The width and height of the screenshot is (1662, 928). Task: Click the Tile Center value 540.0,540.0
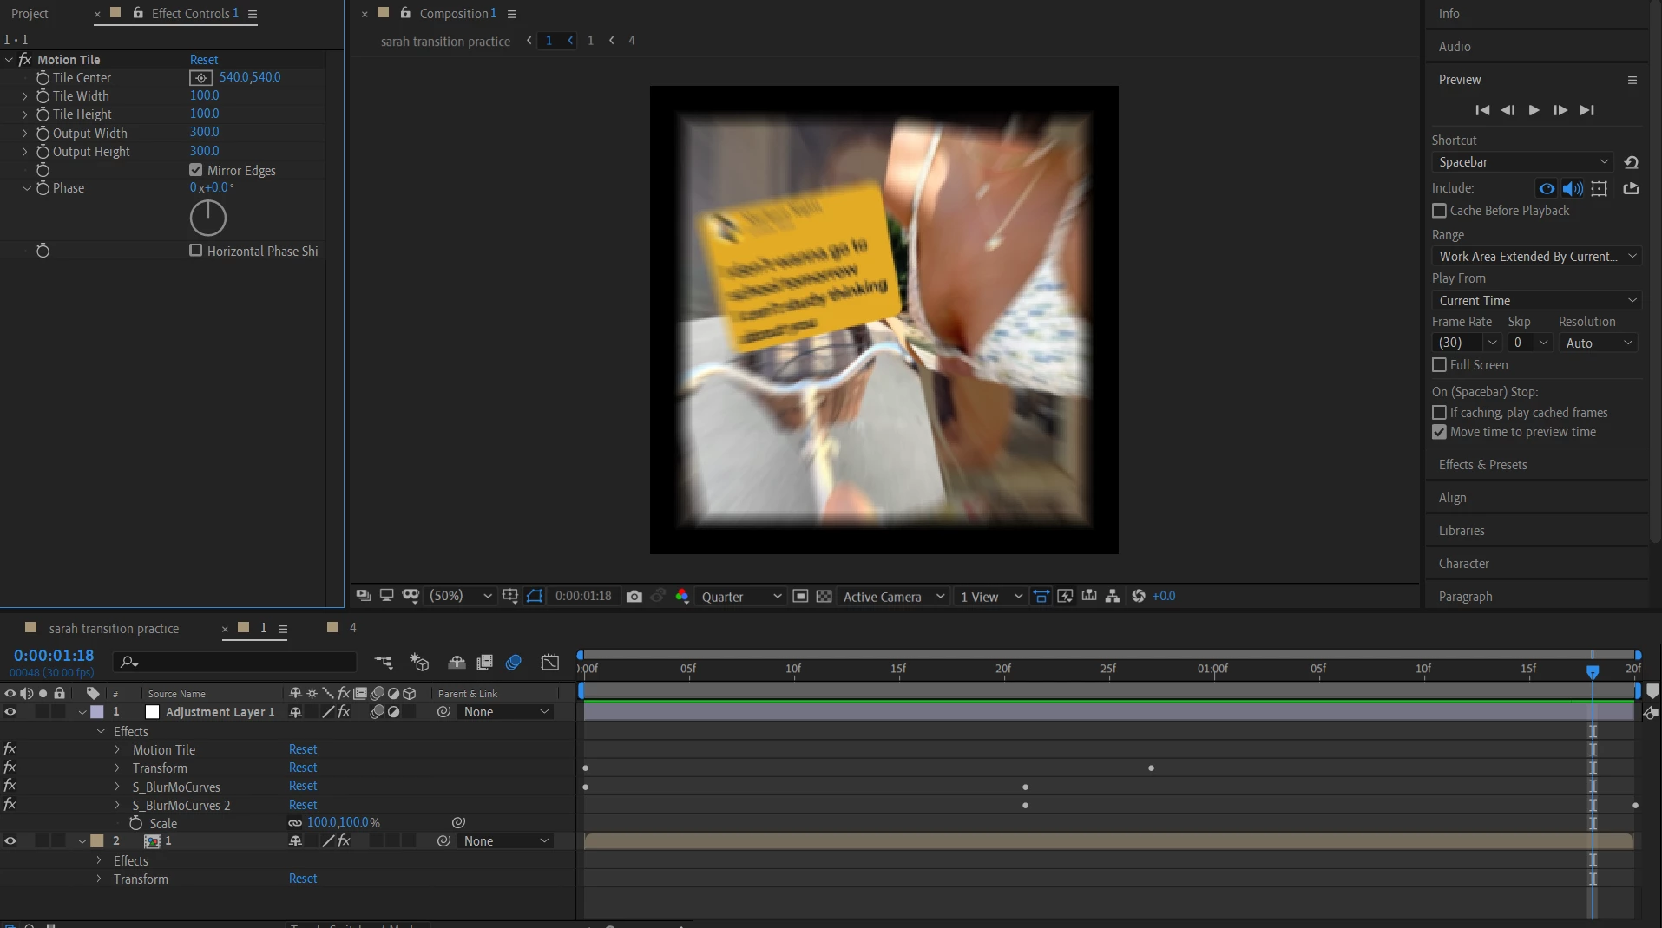250,77
